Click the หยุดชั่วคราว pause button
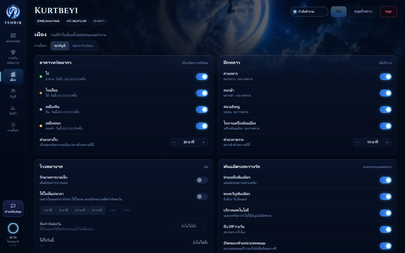 pos(363,12)
